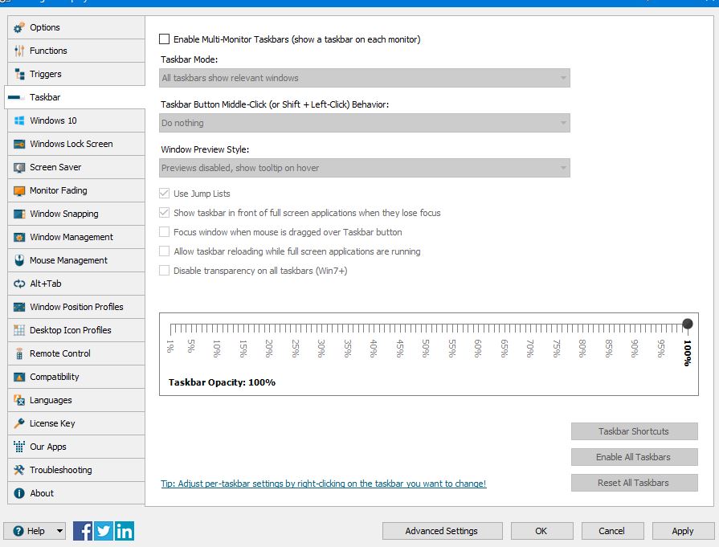Open the LinkedIn icon link
Screen dimensions: 719x547
[x=124, y=531]
